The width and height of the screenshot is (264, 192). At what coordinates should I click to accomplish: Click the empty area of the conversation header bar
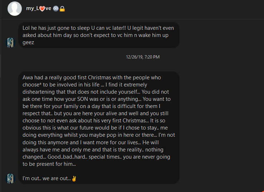[164, 9]
